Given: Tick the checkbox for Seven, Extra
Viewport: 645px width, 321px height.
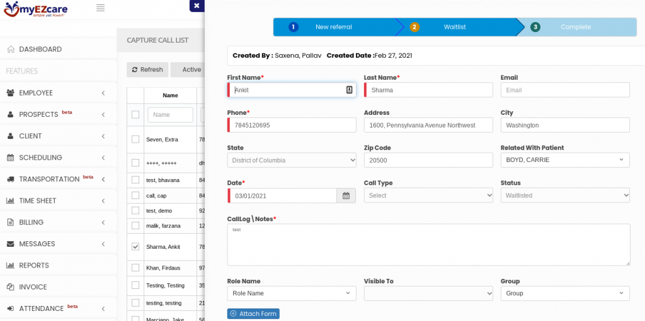Looking at the screenshot, I should 135,139.
